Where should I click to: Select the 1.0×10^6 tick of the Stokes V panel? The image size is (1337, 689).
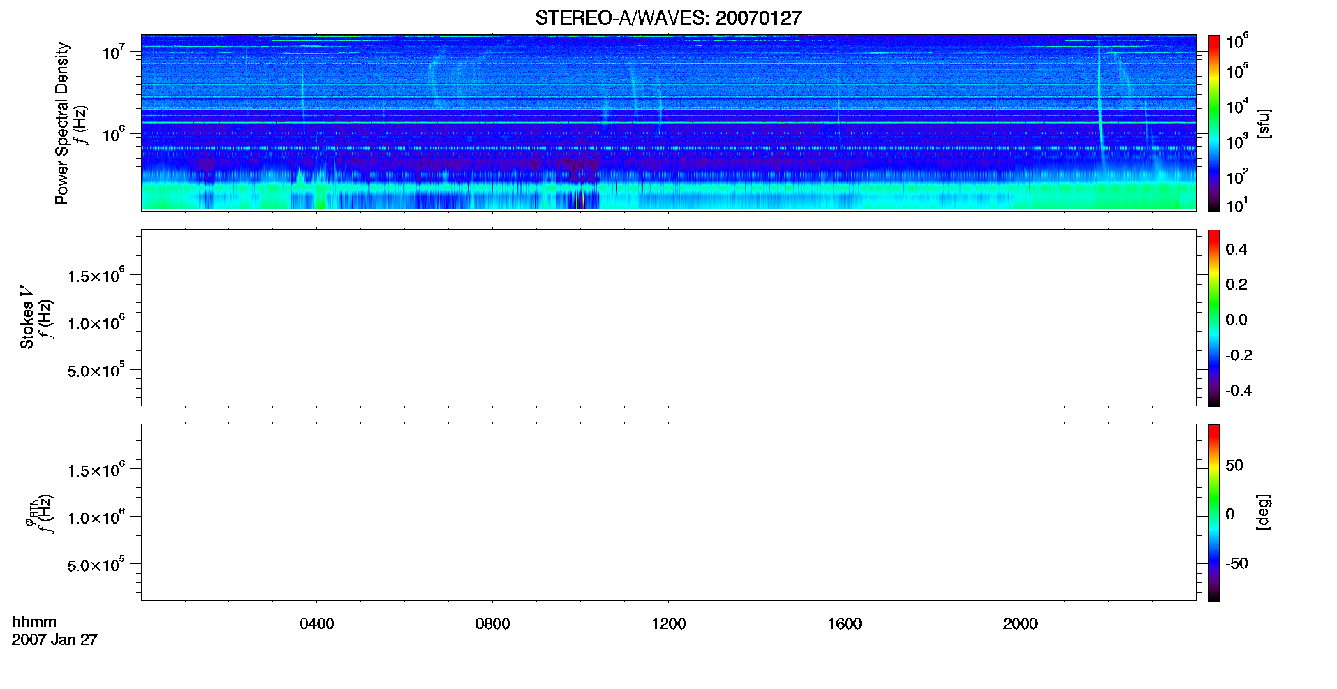coord(96,323)
